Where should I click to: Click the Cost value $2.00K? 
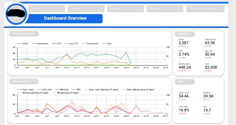click(211, 67)
